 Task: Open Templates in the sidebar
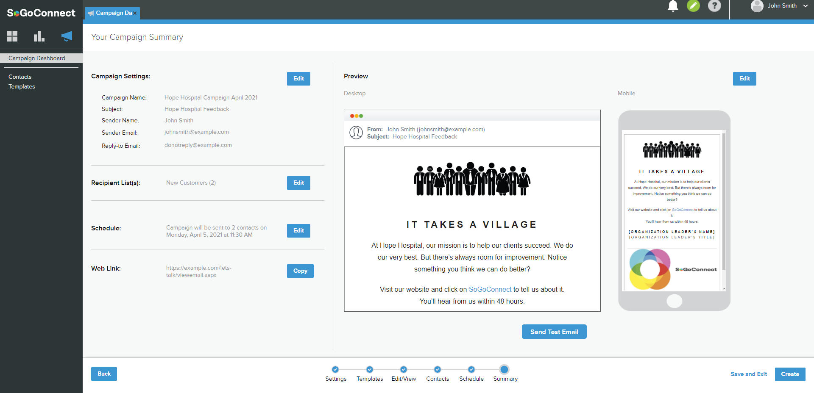[x=22, y=86]
